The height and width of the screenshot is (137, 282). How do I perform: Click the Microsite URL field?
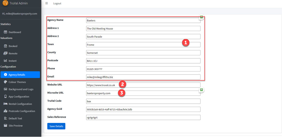coord(143,93)
